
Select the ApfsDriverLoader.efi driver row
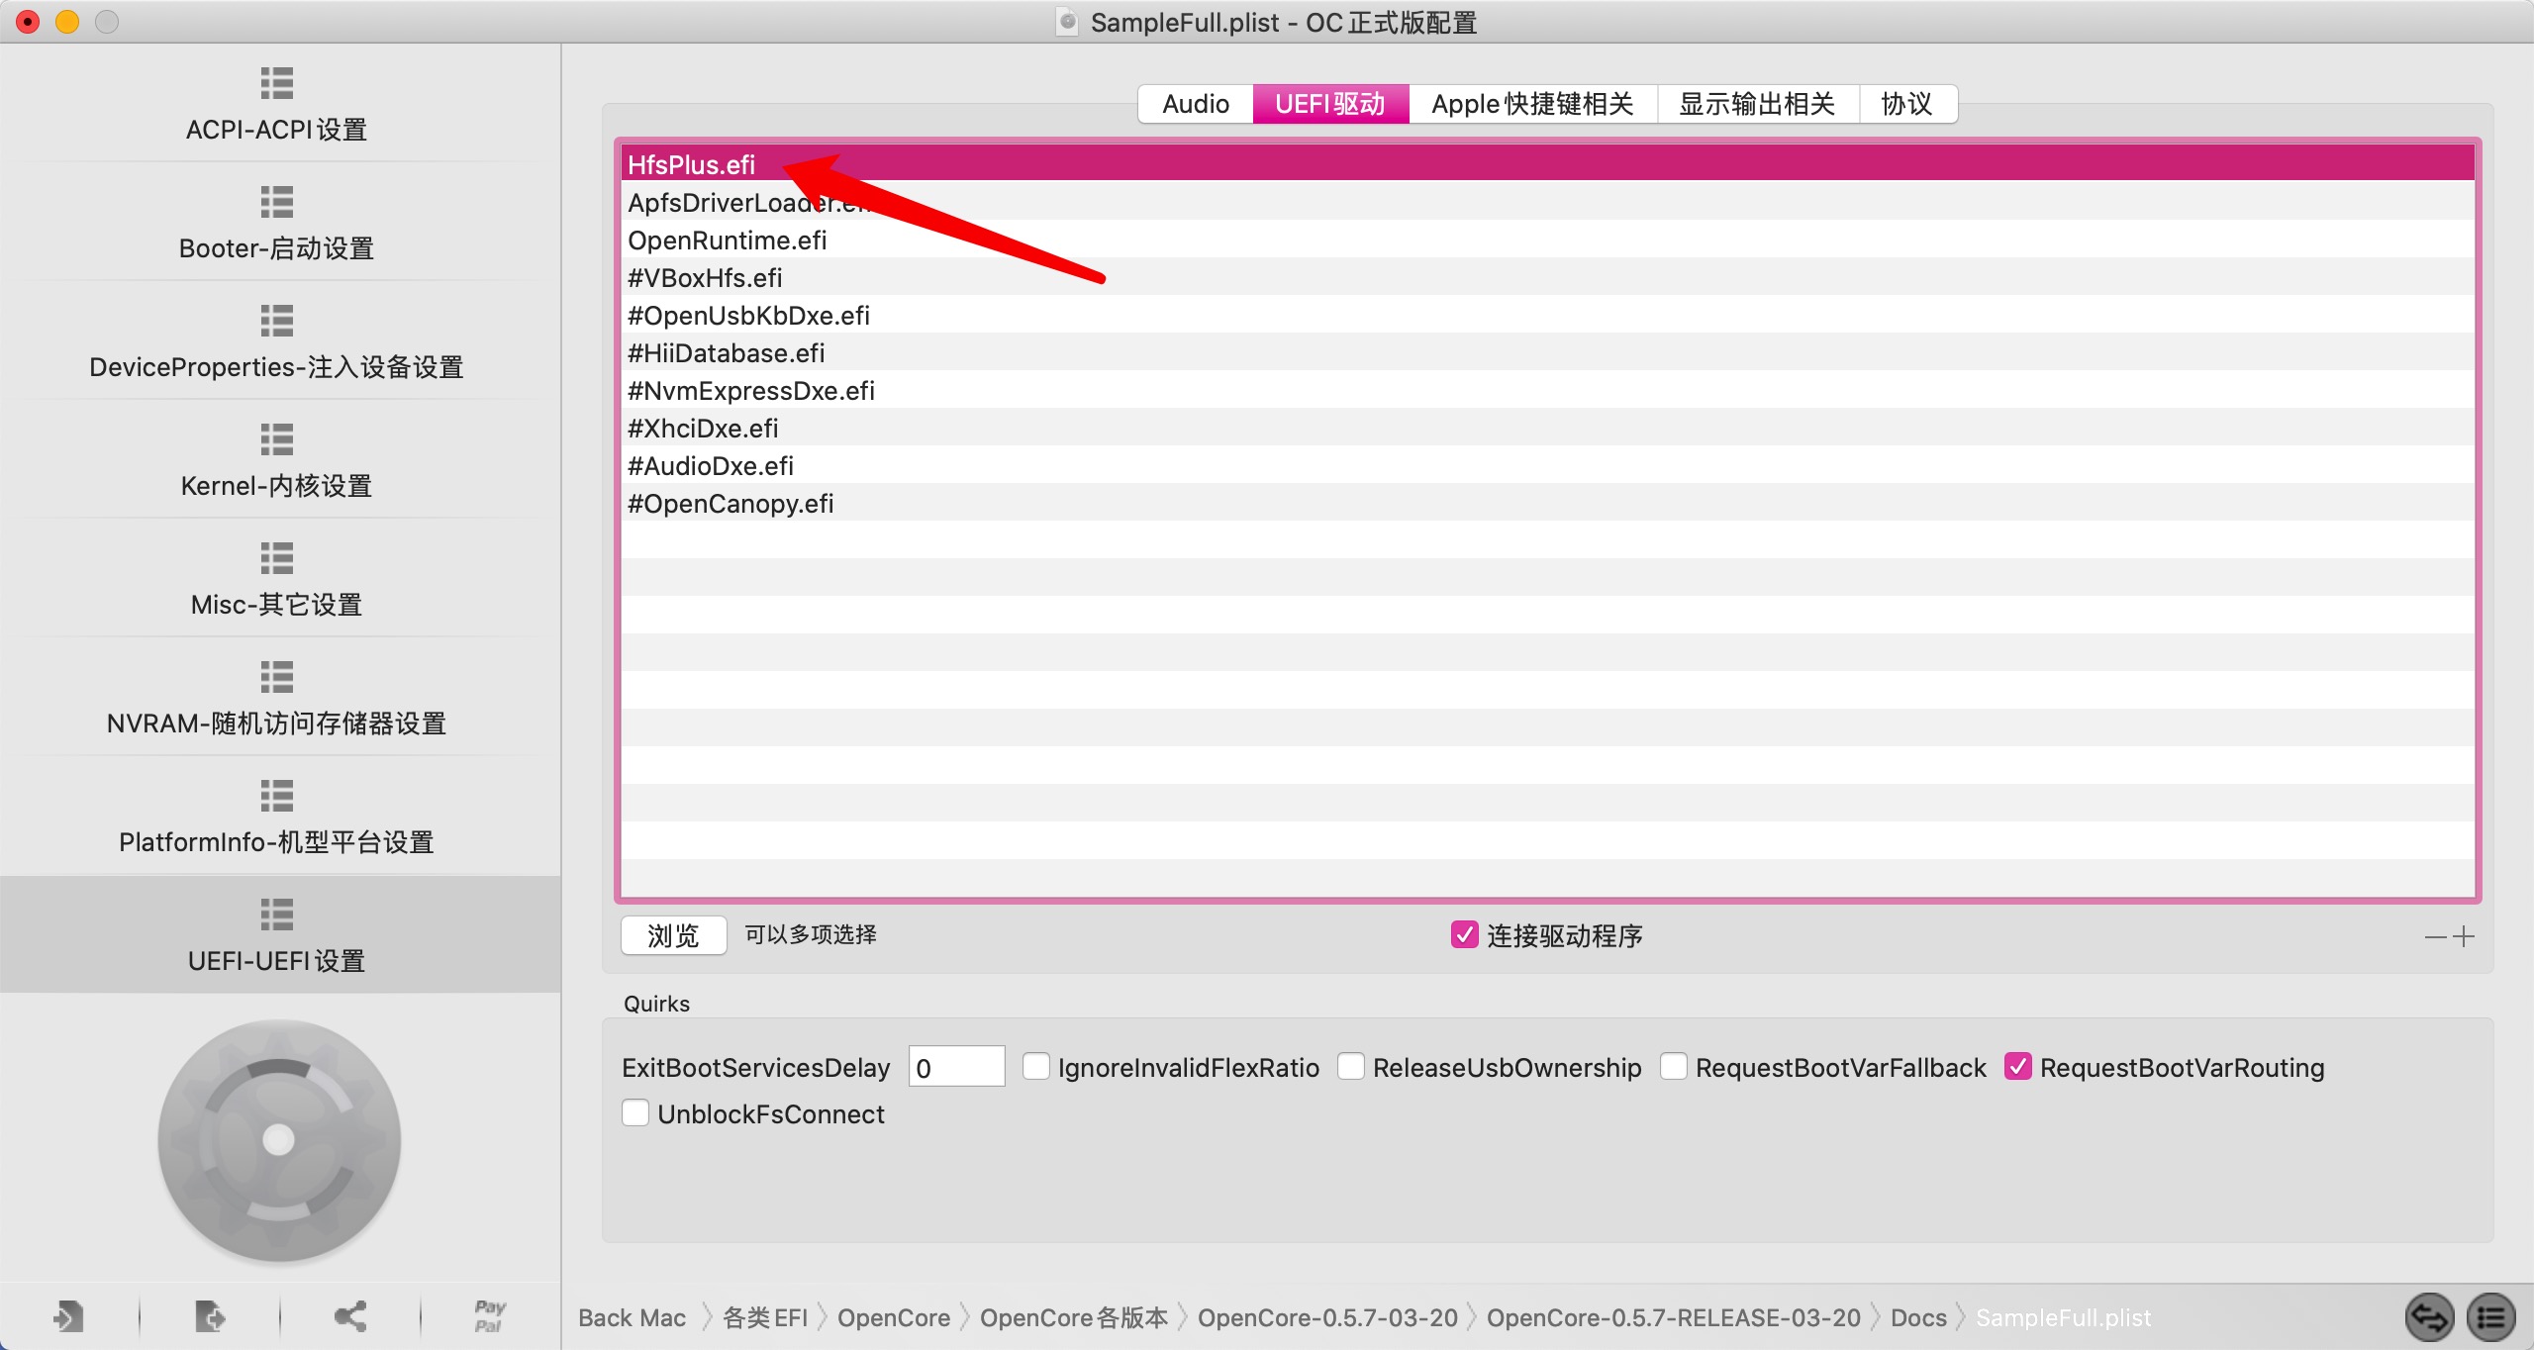tap(1548, 202)
